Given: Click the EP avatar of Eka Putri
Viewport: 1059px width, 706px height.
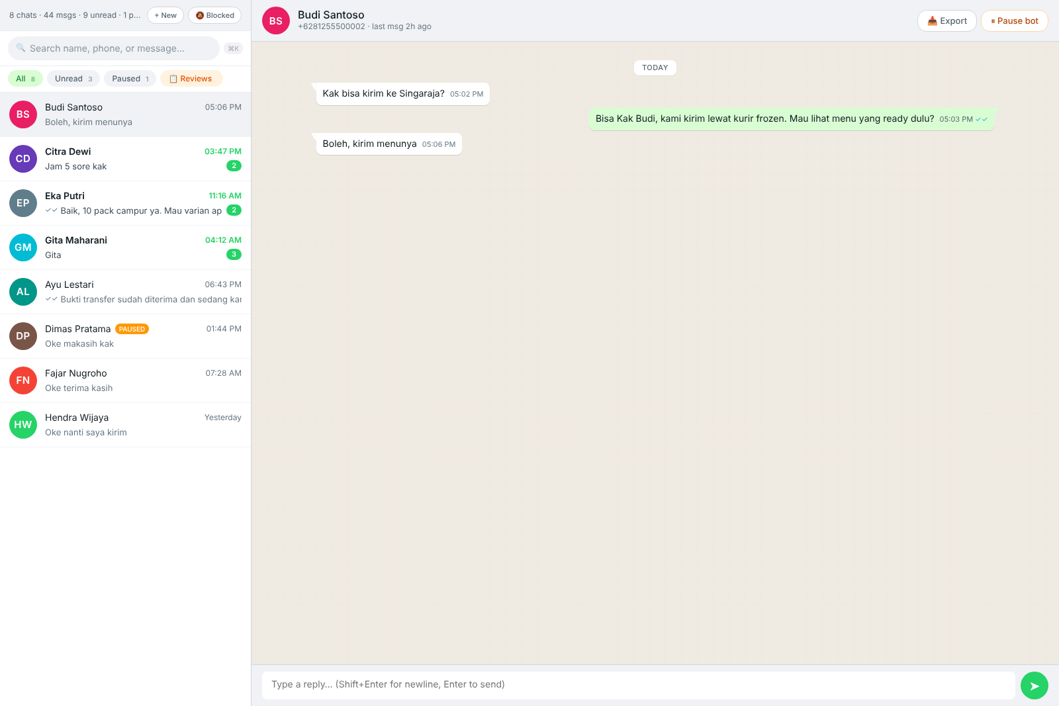Looking at the screenshot, I should 23,203.
